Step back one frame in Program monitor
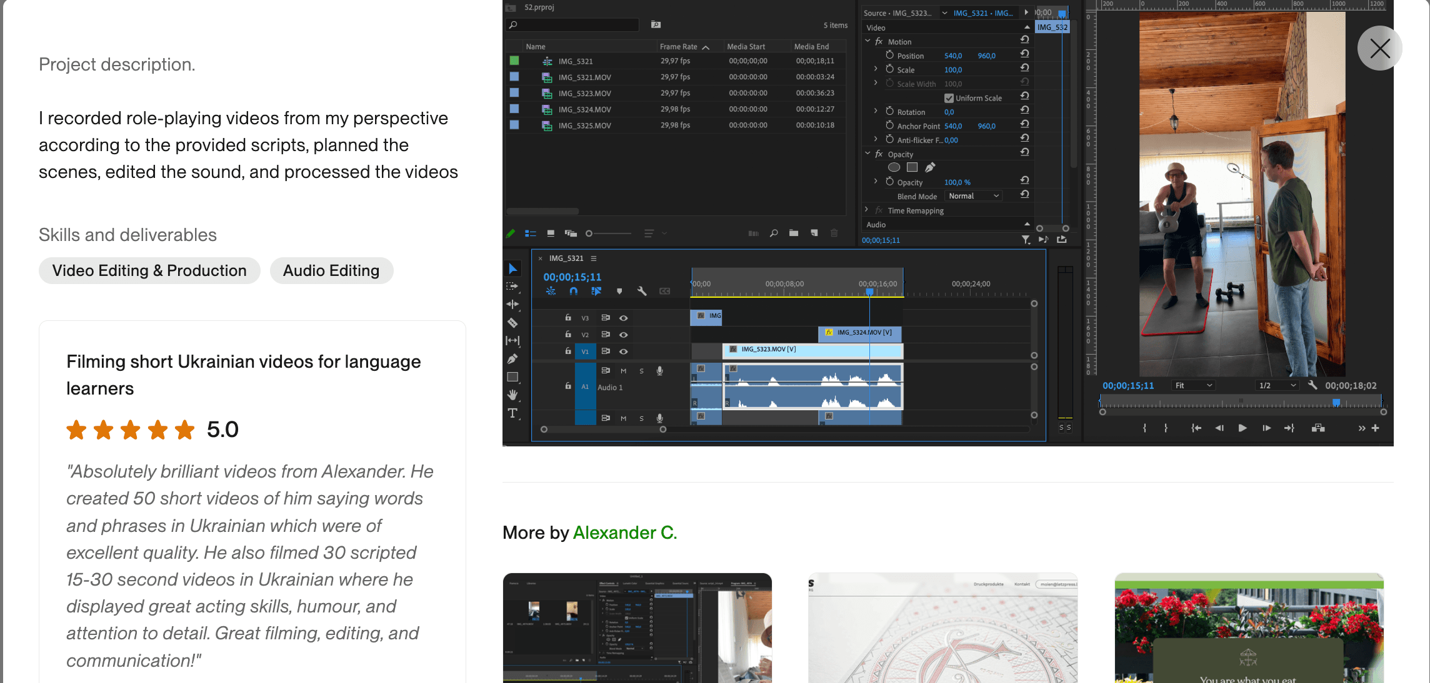The height and width of the screenshot is (683, 1430). [1219, 428]
